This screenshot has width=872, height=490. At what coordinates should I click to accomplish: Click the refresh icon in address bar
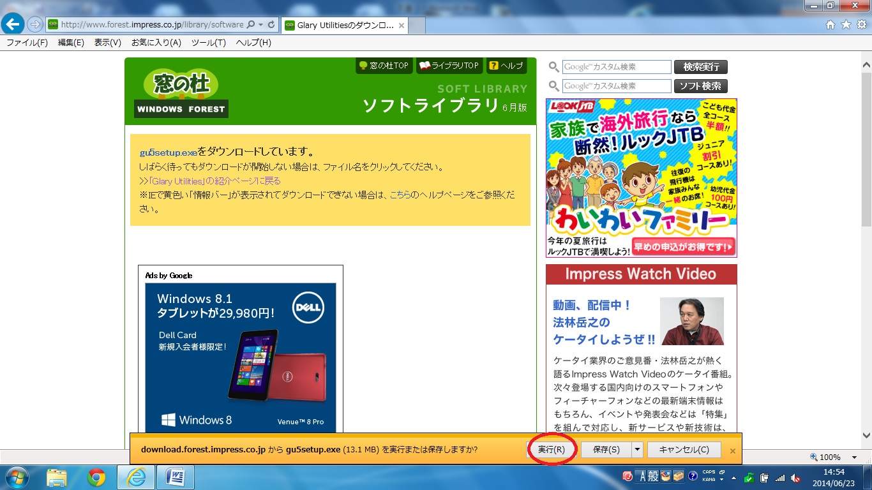point(271,25)
